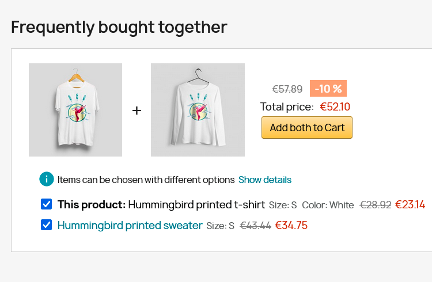Click the sweater Size: S label
This screenshot has height=282, width=432.
point(220,226)
